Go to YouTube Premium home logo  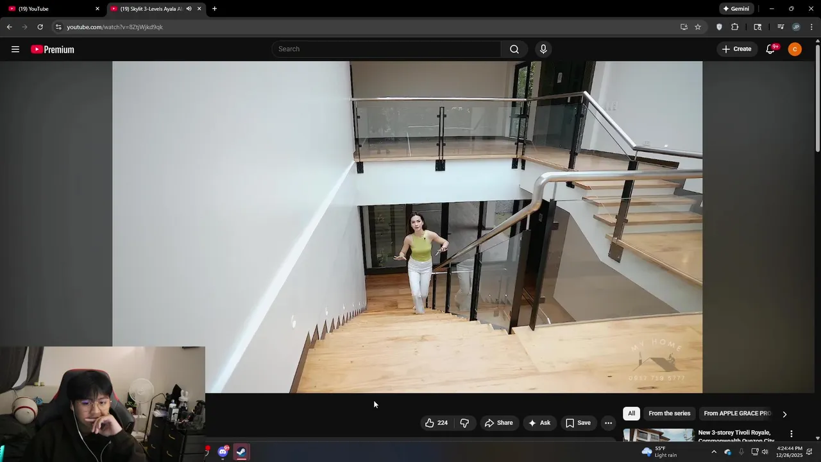(x=53, y=49)
